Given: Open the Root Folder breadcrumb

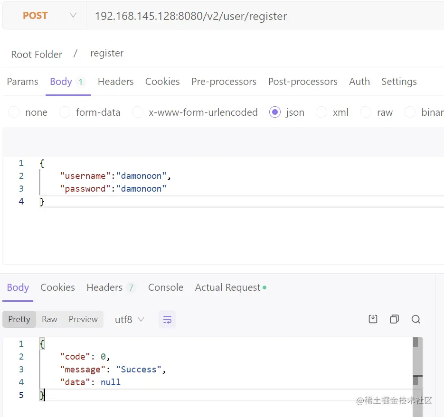Looking at the screenshot, I should pos(37,54).
